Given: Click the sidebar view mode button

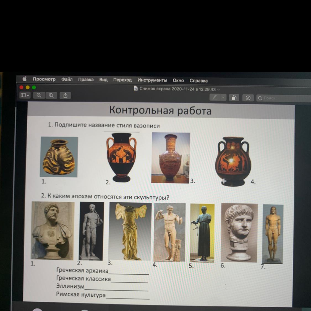Looking at the screenshot, I should point(25,95).
